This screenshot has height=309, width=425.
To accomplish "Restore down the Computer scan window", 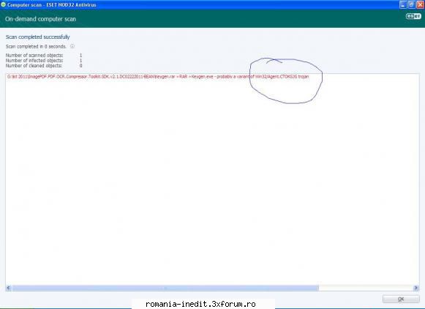I will (x=411, y=4).
